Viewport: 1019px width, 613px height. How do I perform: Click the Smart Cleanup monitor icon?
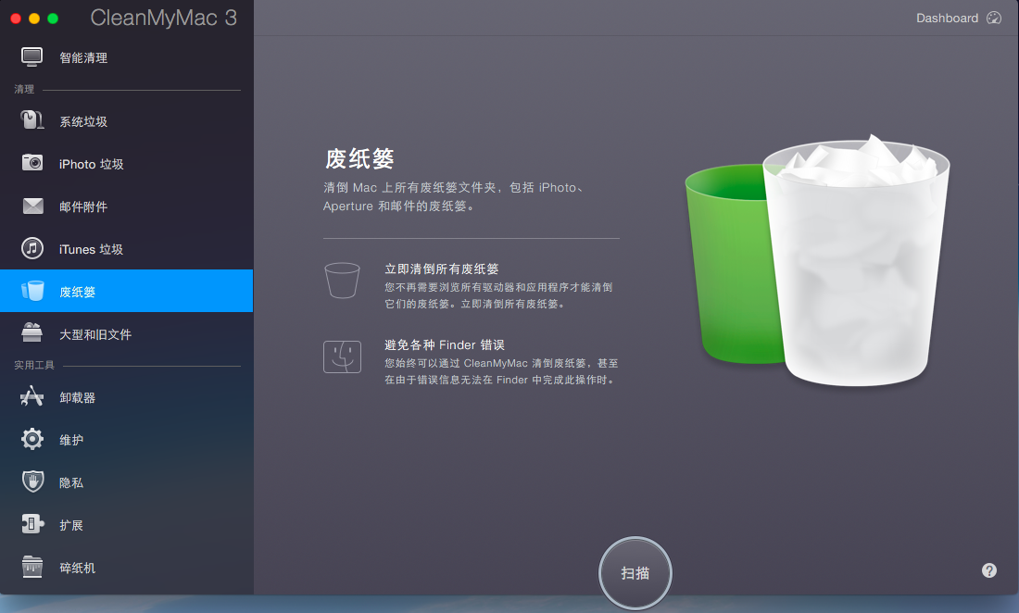[31, 57]
